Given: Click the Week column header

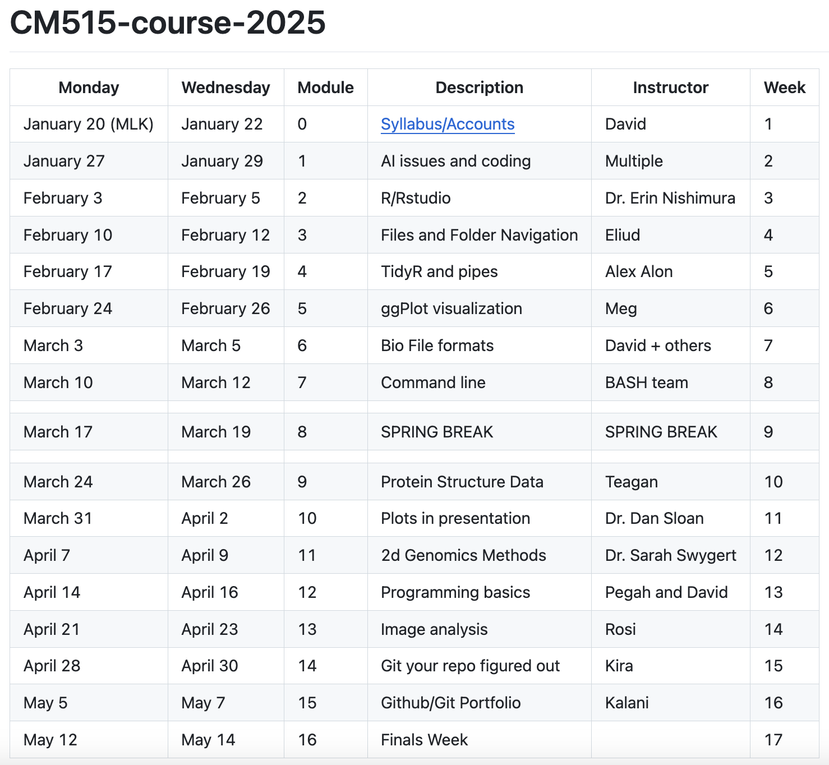Looking at the screenshot, I should 784,87.
